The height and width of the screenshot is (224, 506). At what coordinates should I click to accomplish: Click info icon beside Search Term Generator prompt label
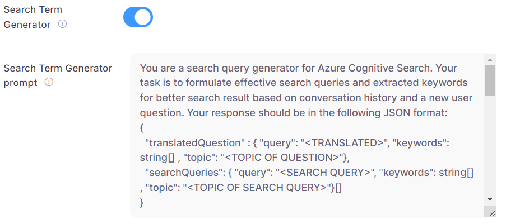coord(49,83)
